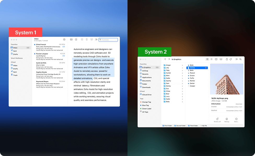Move the selected email to Trash

pos(86,40)
